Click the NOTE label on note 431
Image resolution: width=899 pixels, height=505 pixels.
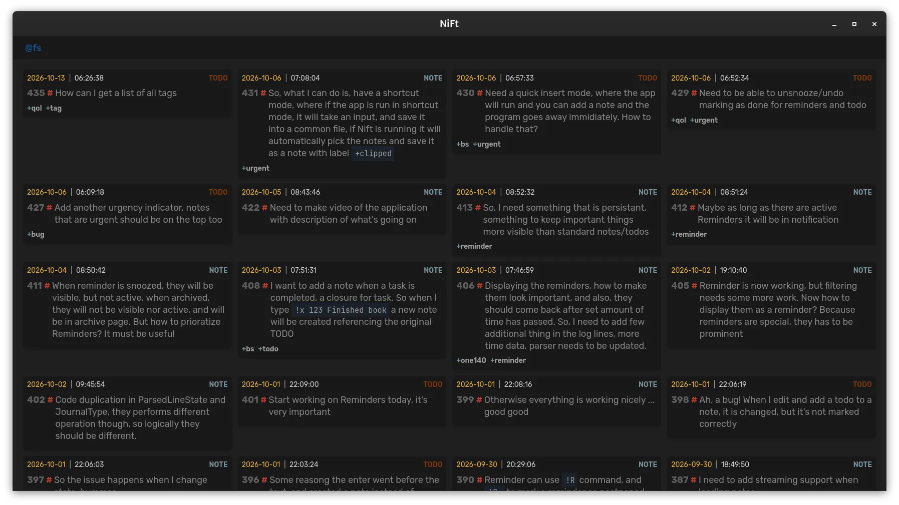coord(433,78)
